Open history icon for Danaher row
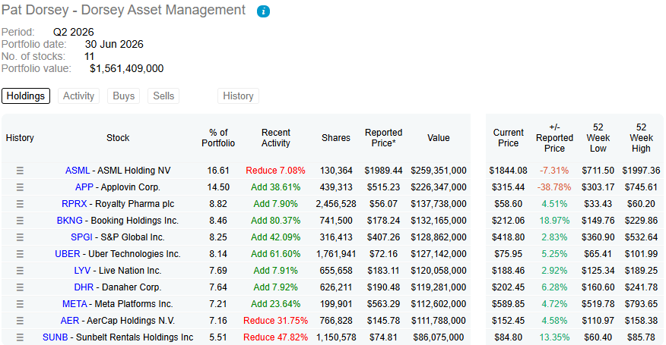666x345 pixels. point(20,287)
